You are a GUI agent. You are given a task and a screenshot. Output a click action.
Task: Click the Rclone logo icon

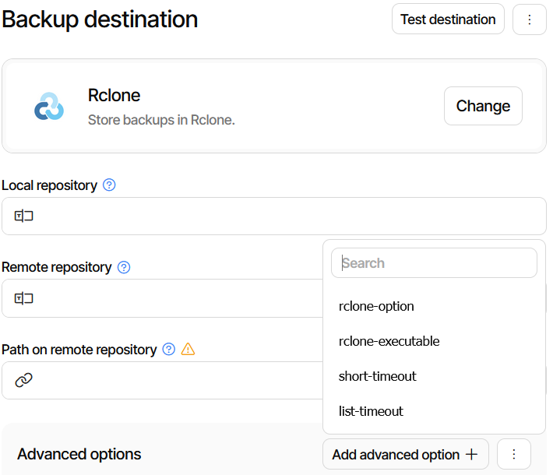click(49, 107)
